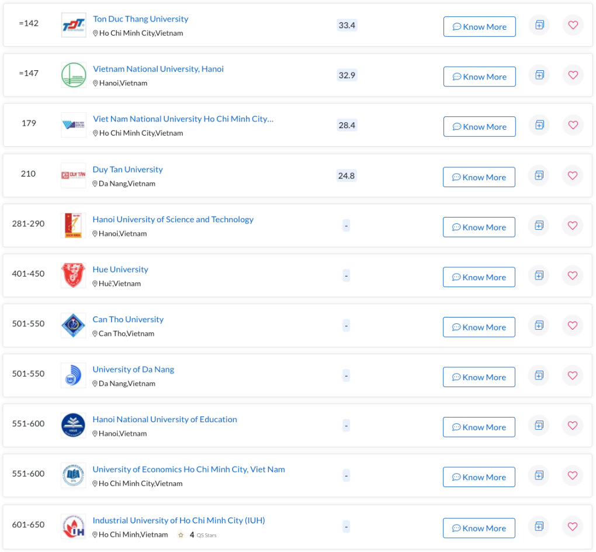Click Know More for Viet Nam National University HCMC
596x552 pixels.
[479, 126]
